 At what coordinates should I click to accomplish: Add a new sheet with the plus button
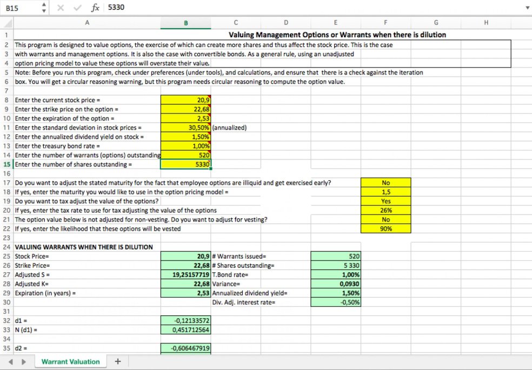click(x=118, y=361)
